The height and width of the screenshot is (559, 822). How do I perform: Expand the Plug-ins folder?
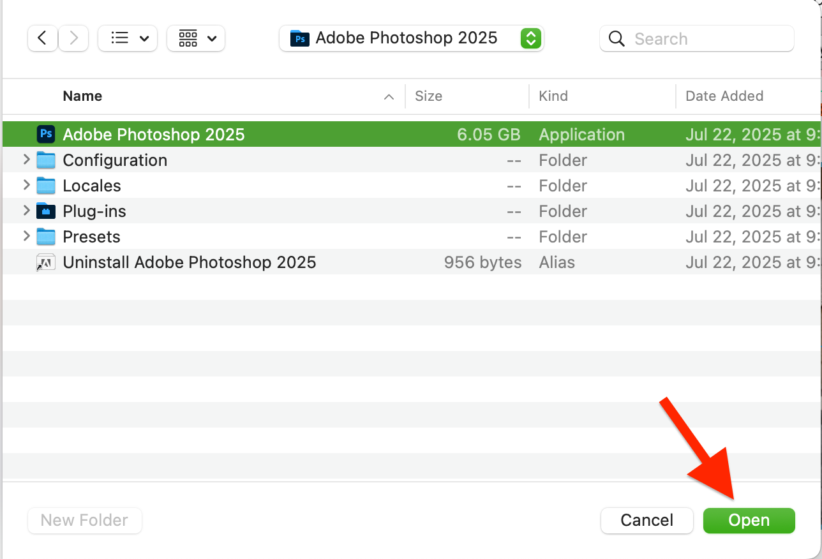pyautogui.click(x=26, y=211)
